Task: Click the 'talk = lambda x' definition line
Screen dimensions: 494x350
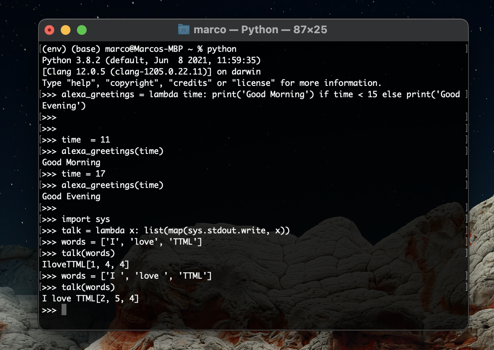Action: [x=176, y=230]
